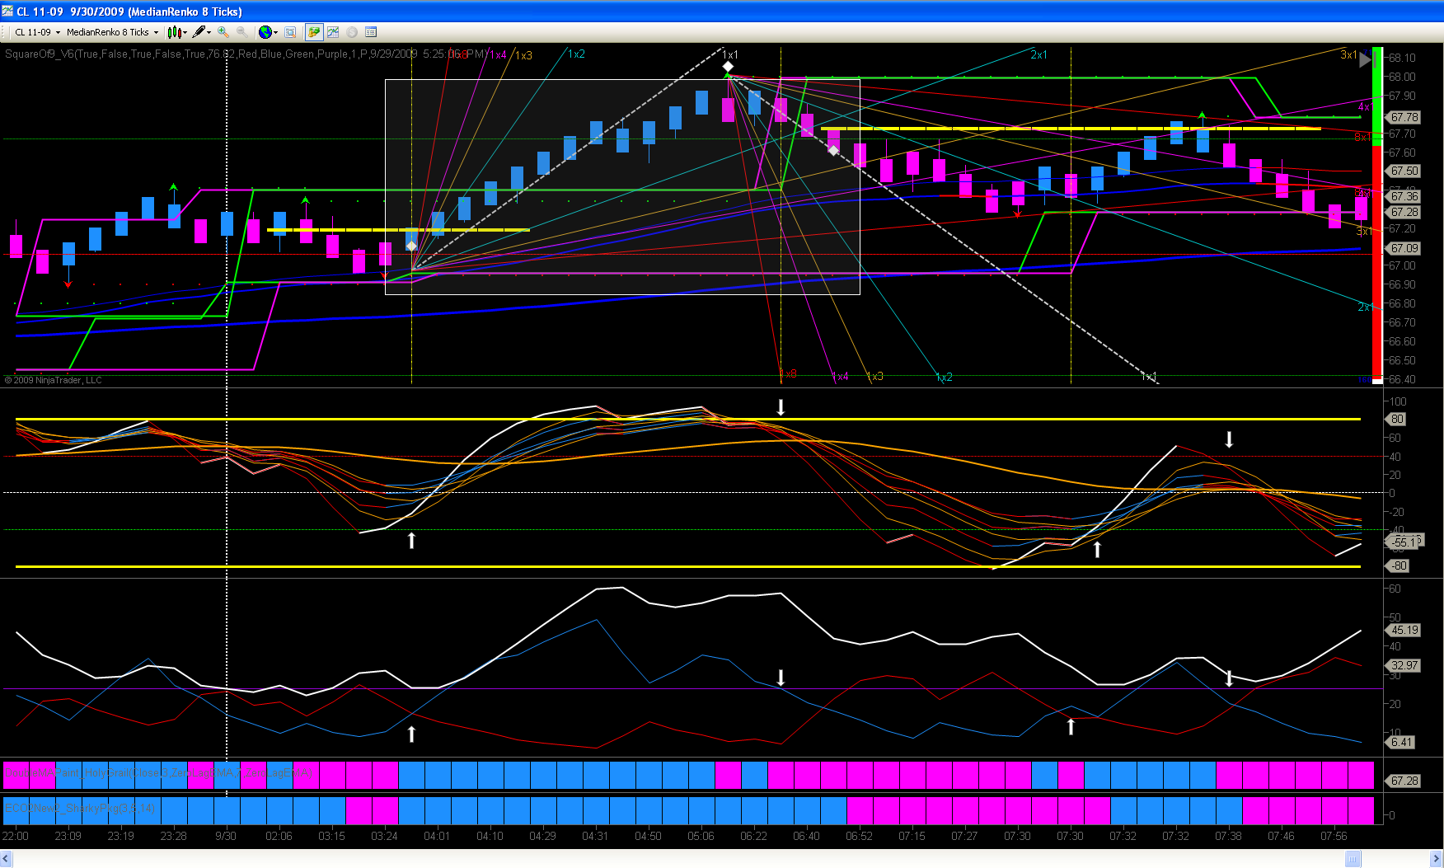Toggle the Chart Trader toolbar button
1444x868 pixels.
point(313,32)
